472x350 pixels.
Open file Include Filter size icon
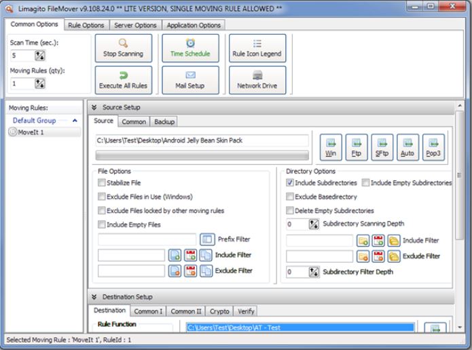click(x=206, y=255)
